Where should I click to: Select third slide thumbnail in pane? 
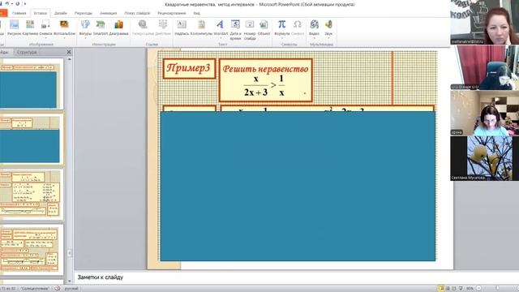pyautogui.click(x=31, y=195)
